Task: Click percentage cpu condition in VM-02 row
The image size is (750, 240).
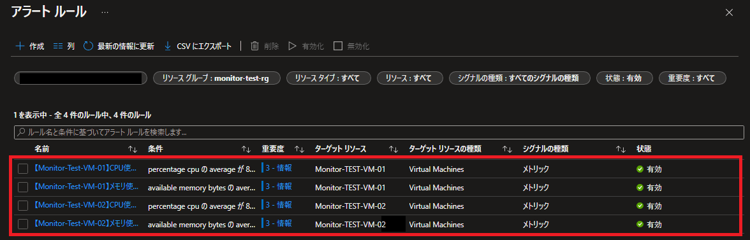Action: click(202, 206)
